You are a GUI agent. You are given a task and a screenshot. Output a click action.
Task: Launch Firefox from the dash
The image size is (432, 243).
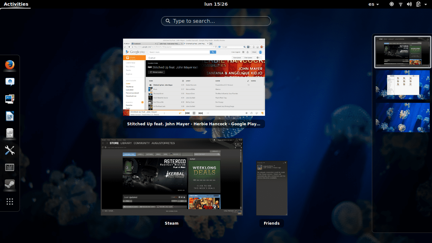coord(10,65)
